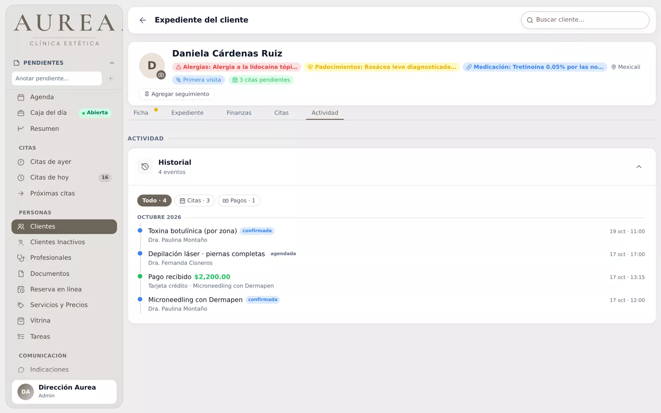The image size is (661, 413).
Task: Click the back arrow next to Expediente del cliente
Action: click(x=143, y=20)
